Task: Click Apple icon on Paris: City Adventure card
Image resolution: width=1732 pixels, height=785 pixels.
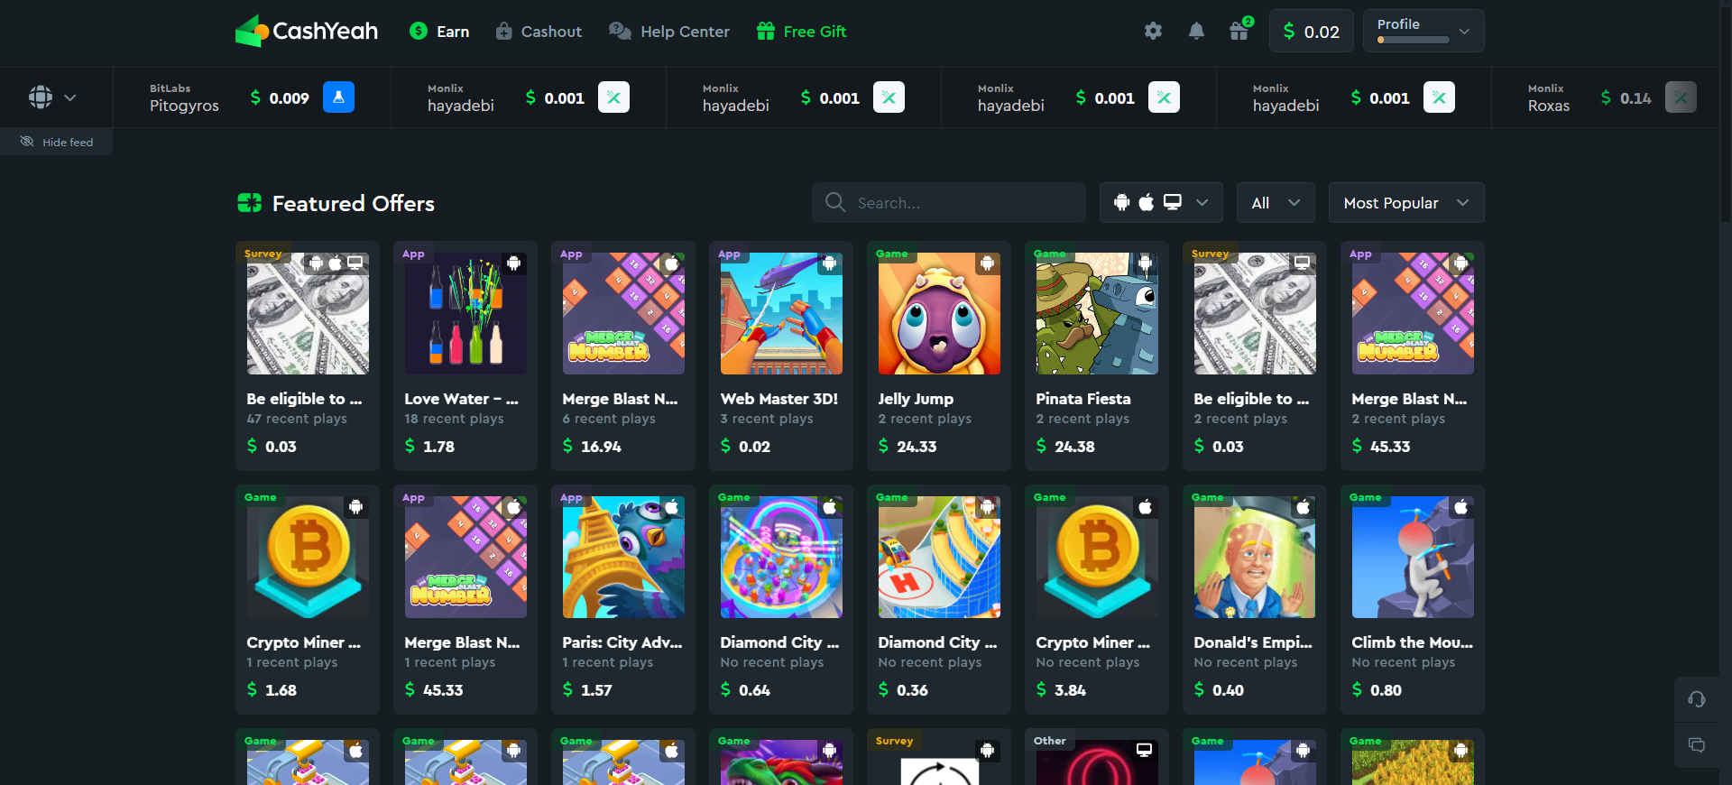Action: pyautogui.click(x=671, y=507)
